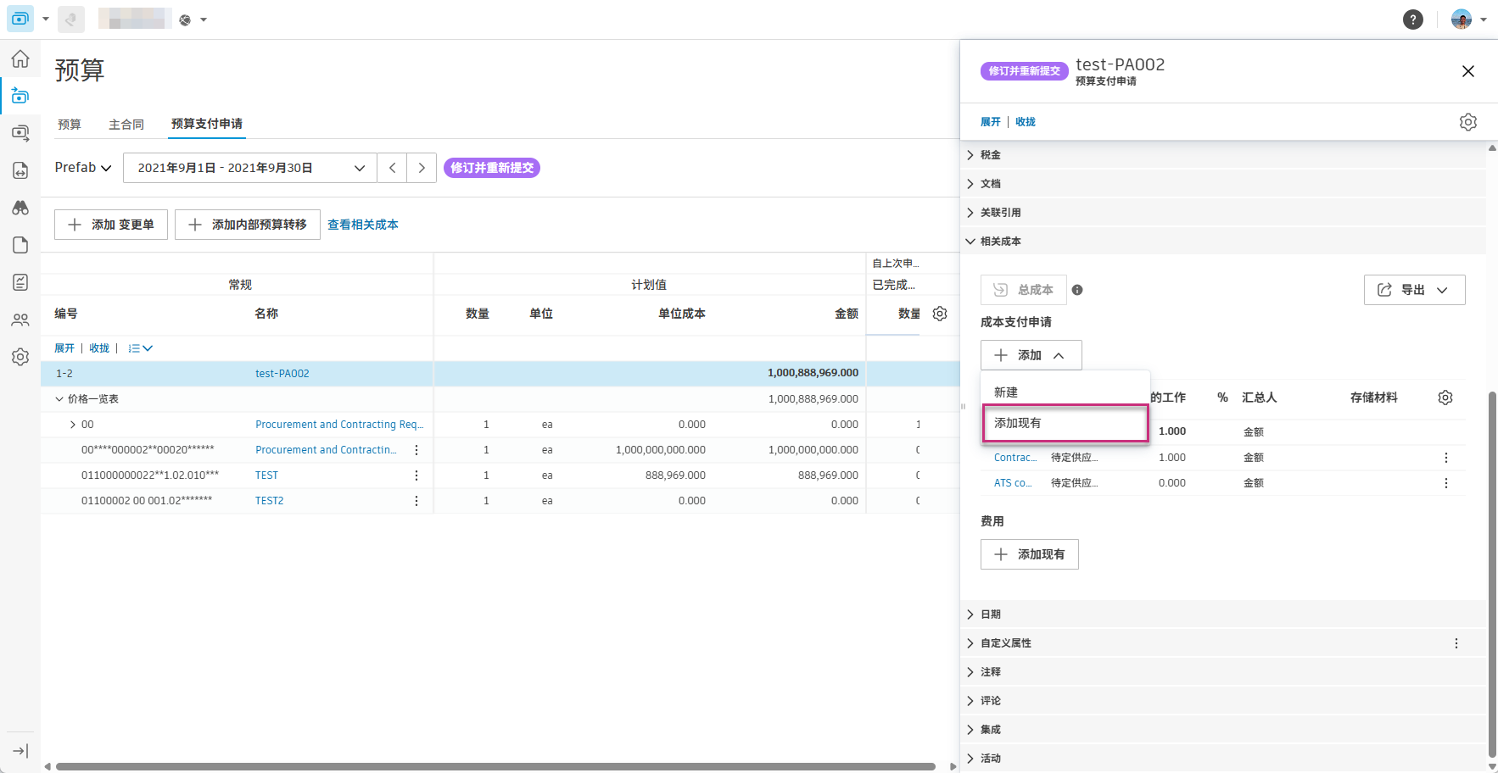Collapse the 价格一览表 tree row
The image size is (1498, 773).
[59, 399]
